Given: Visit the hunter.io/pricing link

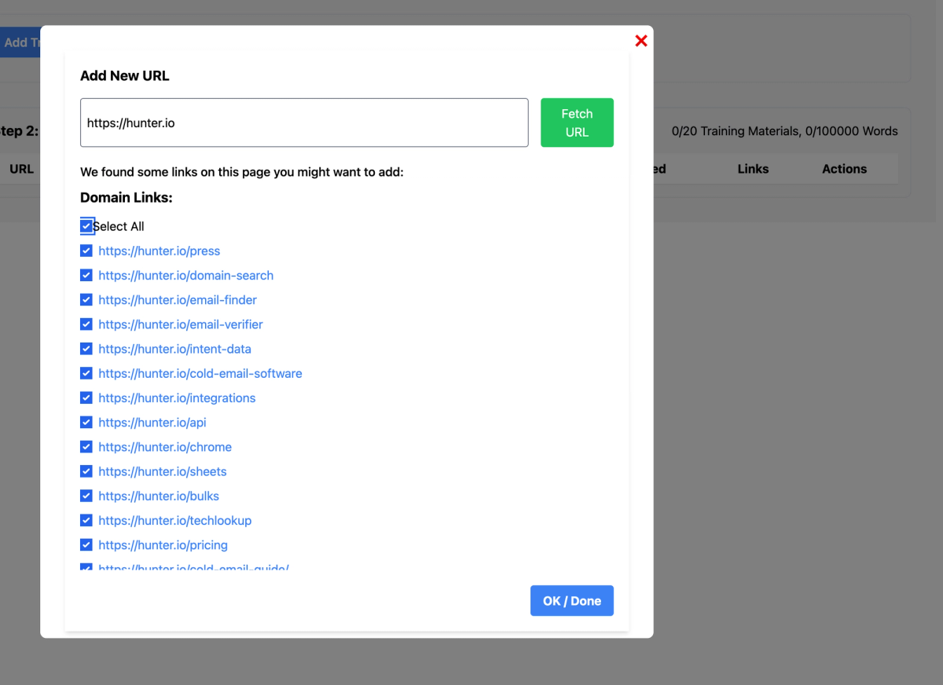Looking at the screenshot, I should point(163,545).
